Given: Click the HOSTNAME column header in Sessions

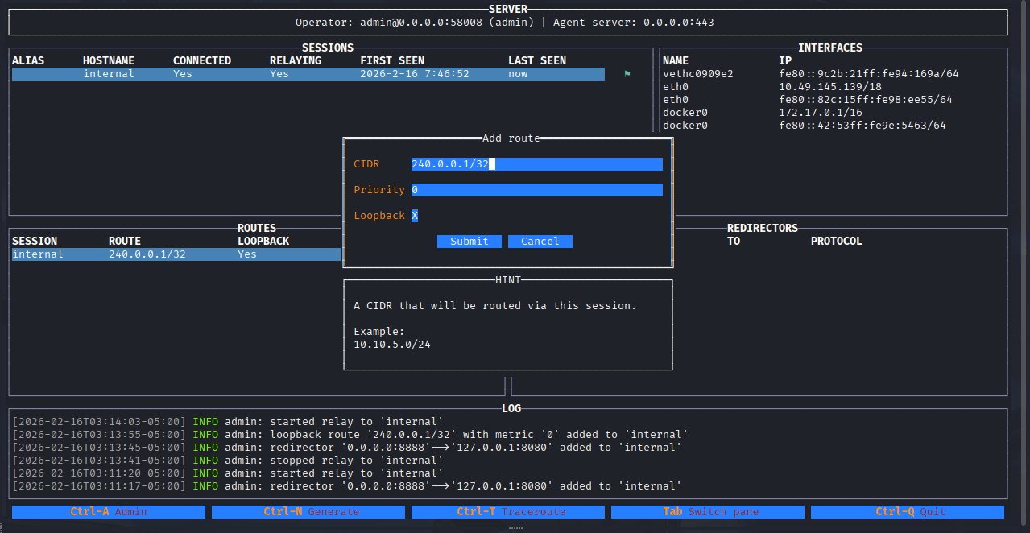Looking at the screenshot, I should point(109,61).
